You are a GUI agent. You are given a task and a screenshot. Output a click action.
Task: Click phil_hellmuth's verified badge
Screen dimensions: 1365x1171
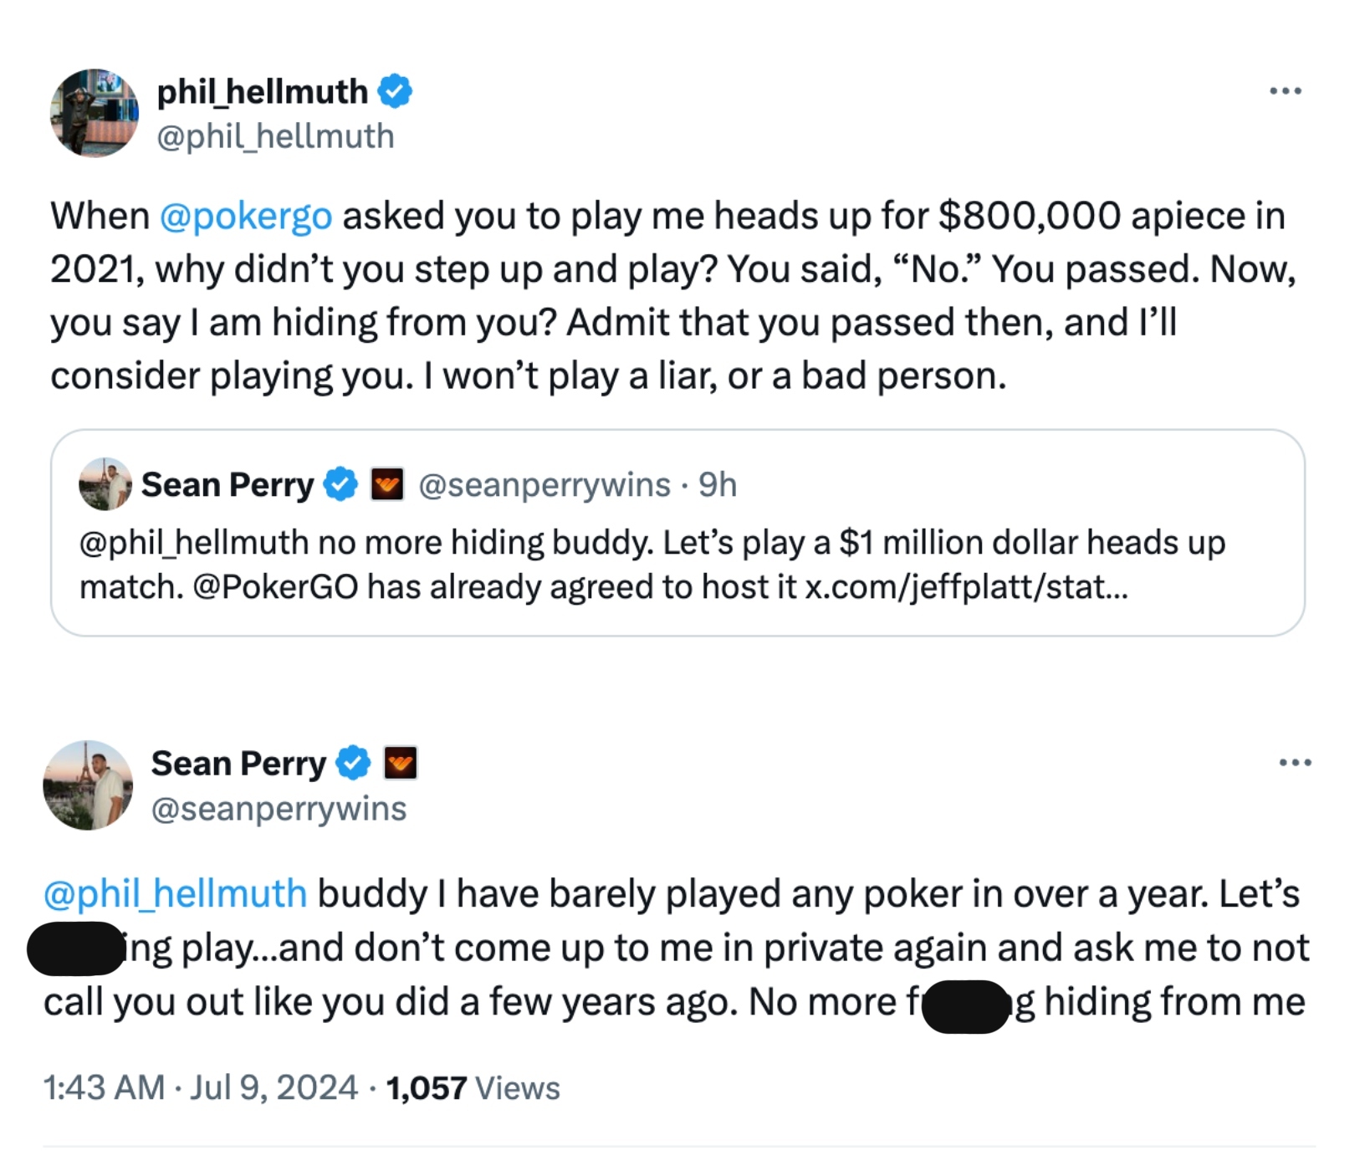(x=396, y=92)
